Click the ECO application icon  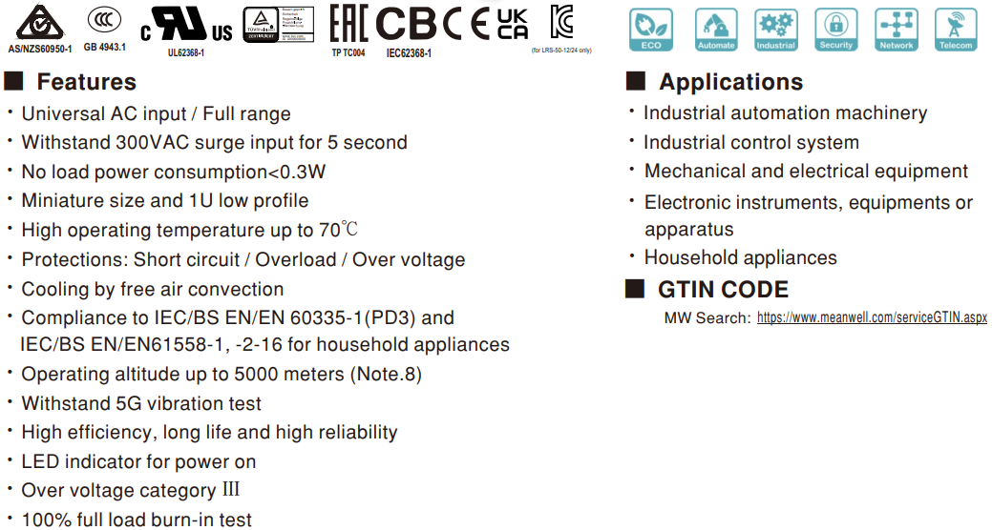click(x=651, y=30)
